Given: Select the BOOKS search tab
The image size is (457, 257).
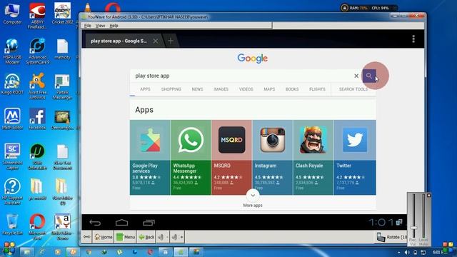Looking at the screenshot, I should point(292,89).
